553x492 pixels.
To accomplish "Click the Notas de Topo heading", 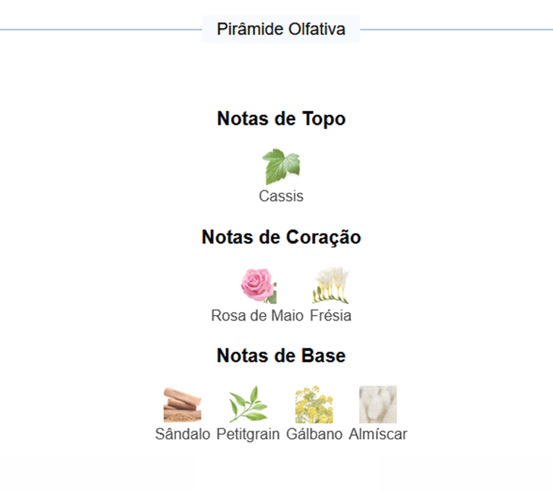I will 281,118.
